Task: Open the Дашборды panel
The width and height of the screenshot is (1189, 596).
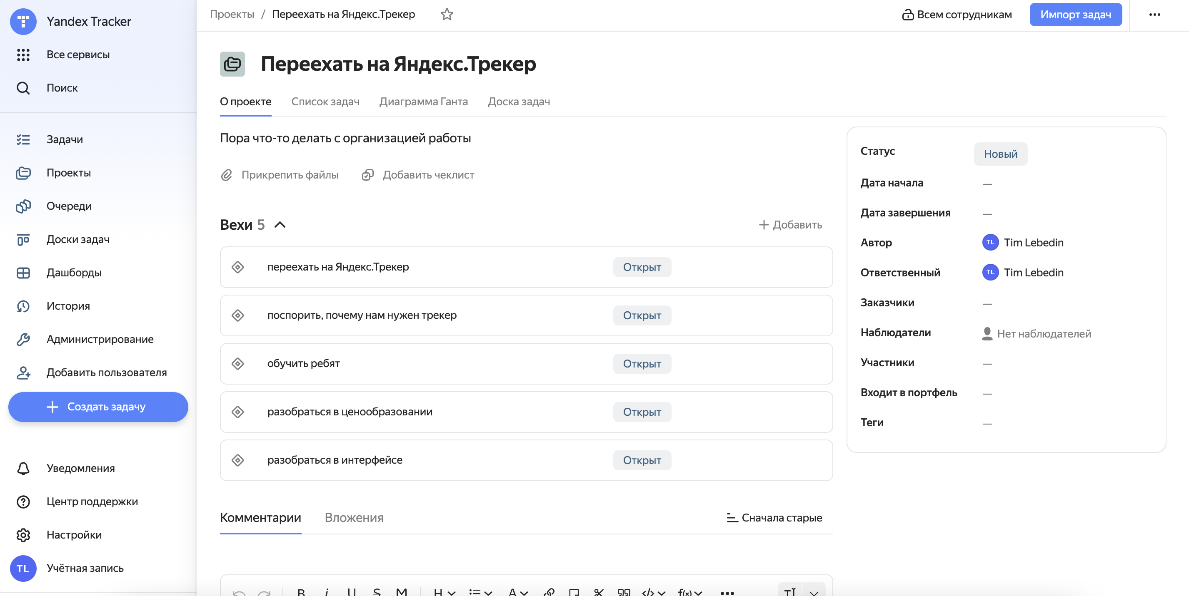Action: [74, 273]
